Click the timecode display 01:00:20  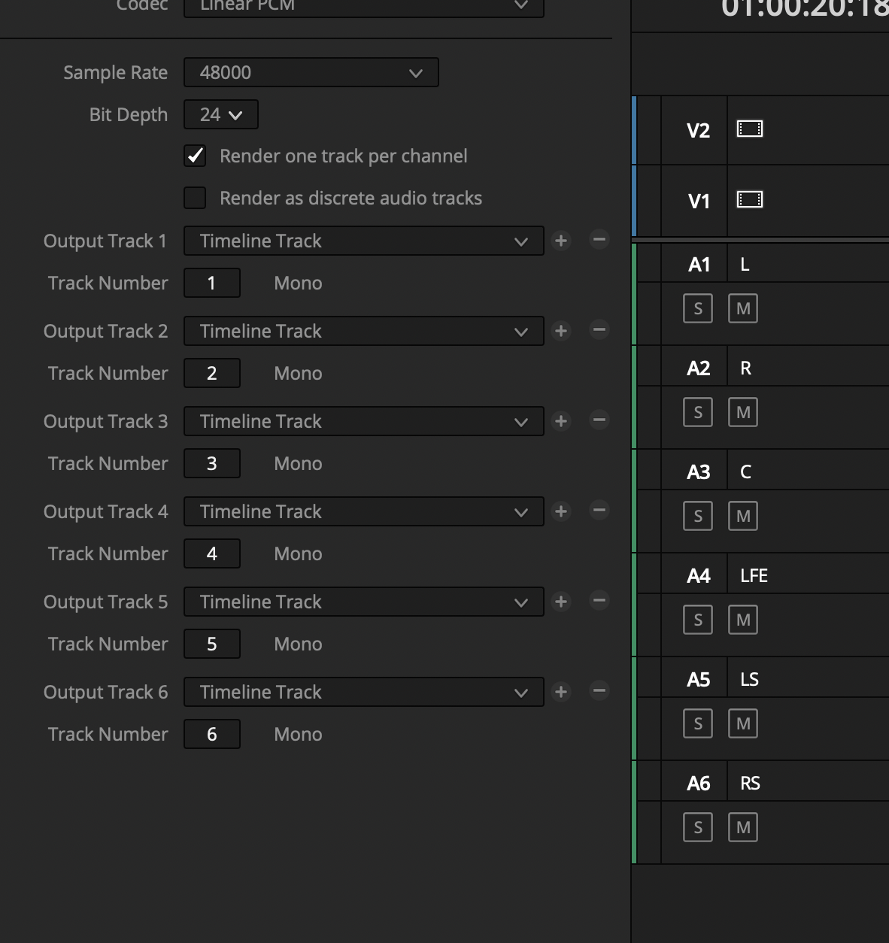point(805,8)
